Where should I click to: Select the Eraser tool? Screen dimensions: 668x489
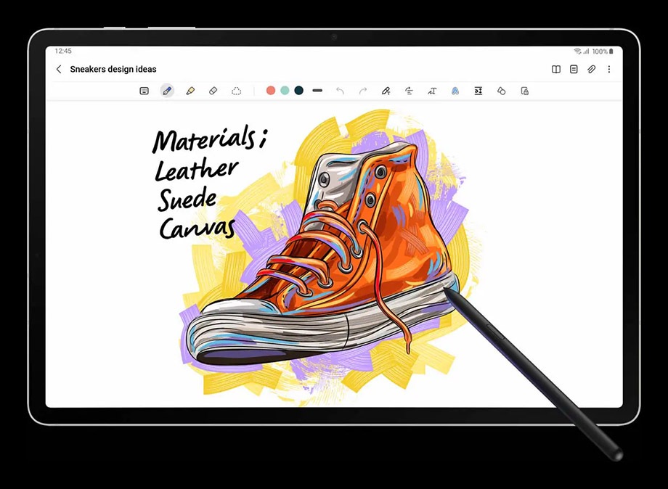pyautogui.click(x=213, y=91)
